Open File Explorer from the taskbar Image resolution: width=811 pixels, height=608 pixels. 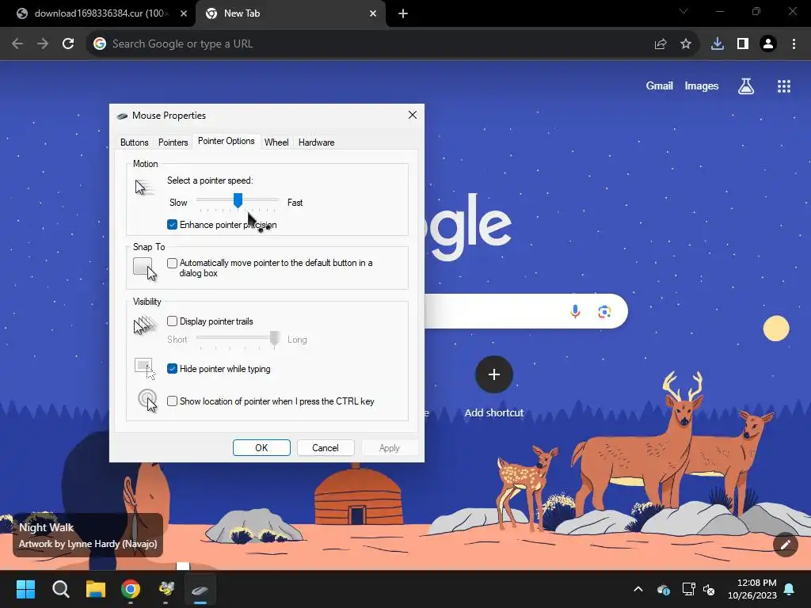click(x=96, y=589)
